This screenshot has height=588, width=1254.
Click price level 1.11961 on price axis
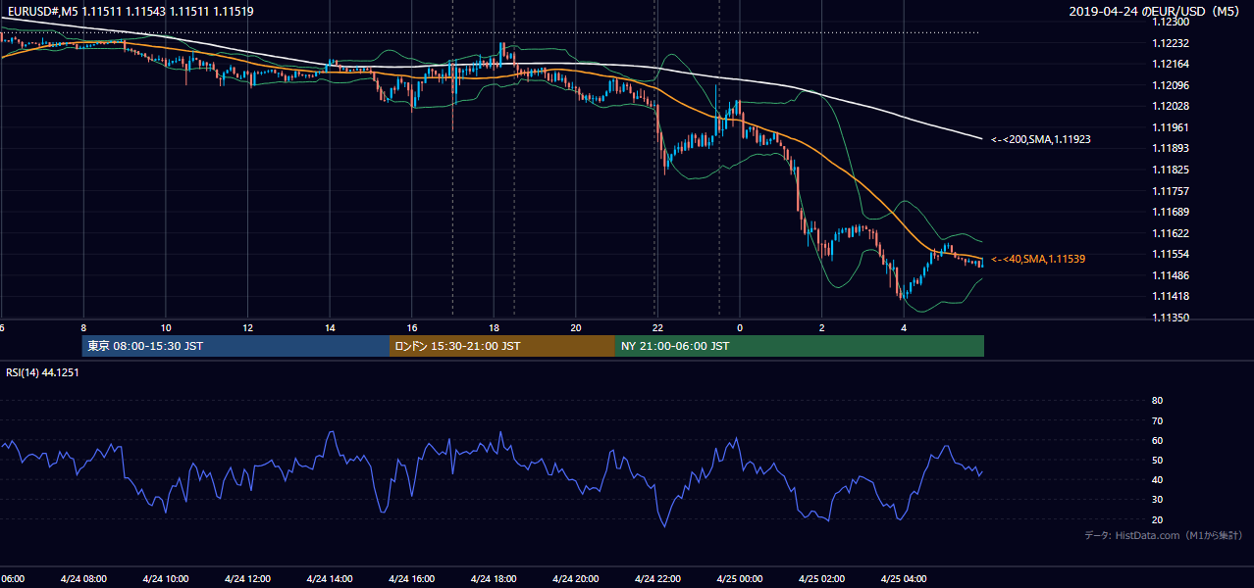click(x=1171, y=127)
